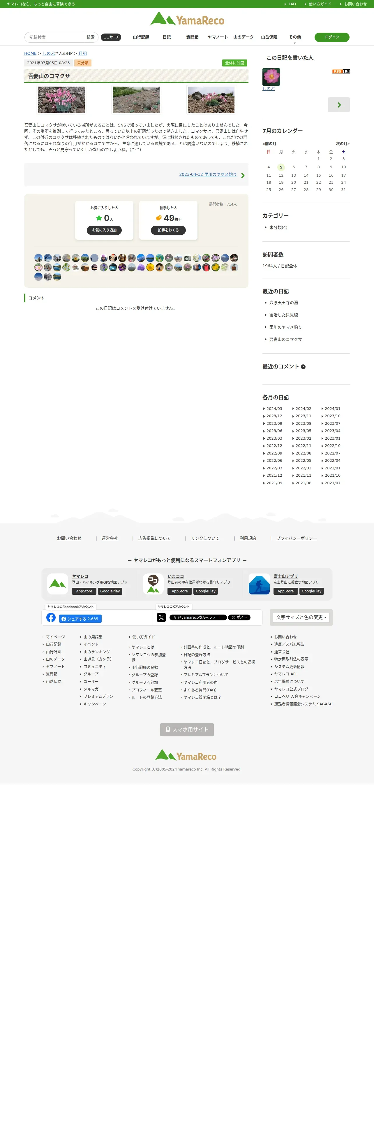The width and height of the screenshot is (374, 1123).
Task: Click the 記録検索 search field
Action: [54, 37]
